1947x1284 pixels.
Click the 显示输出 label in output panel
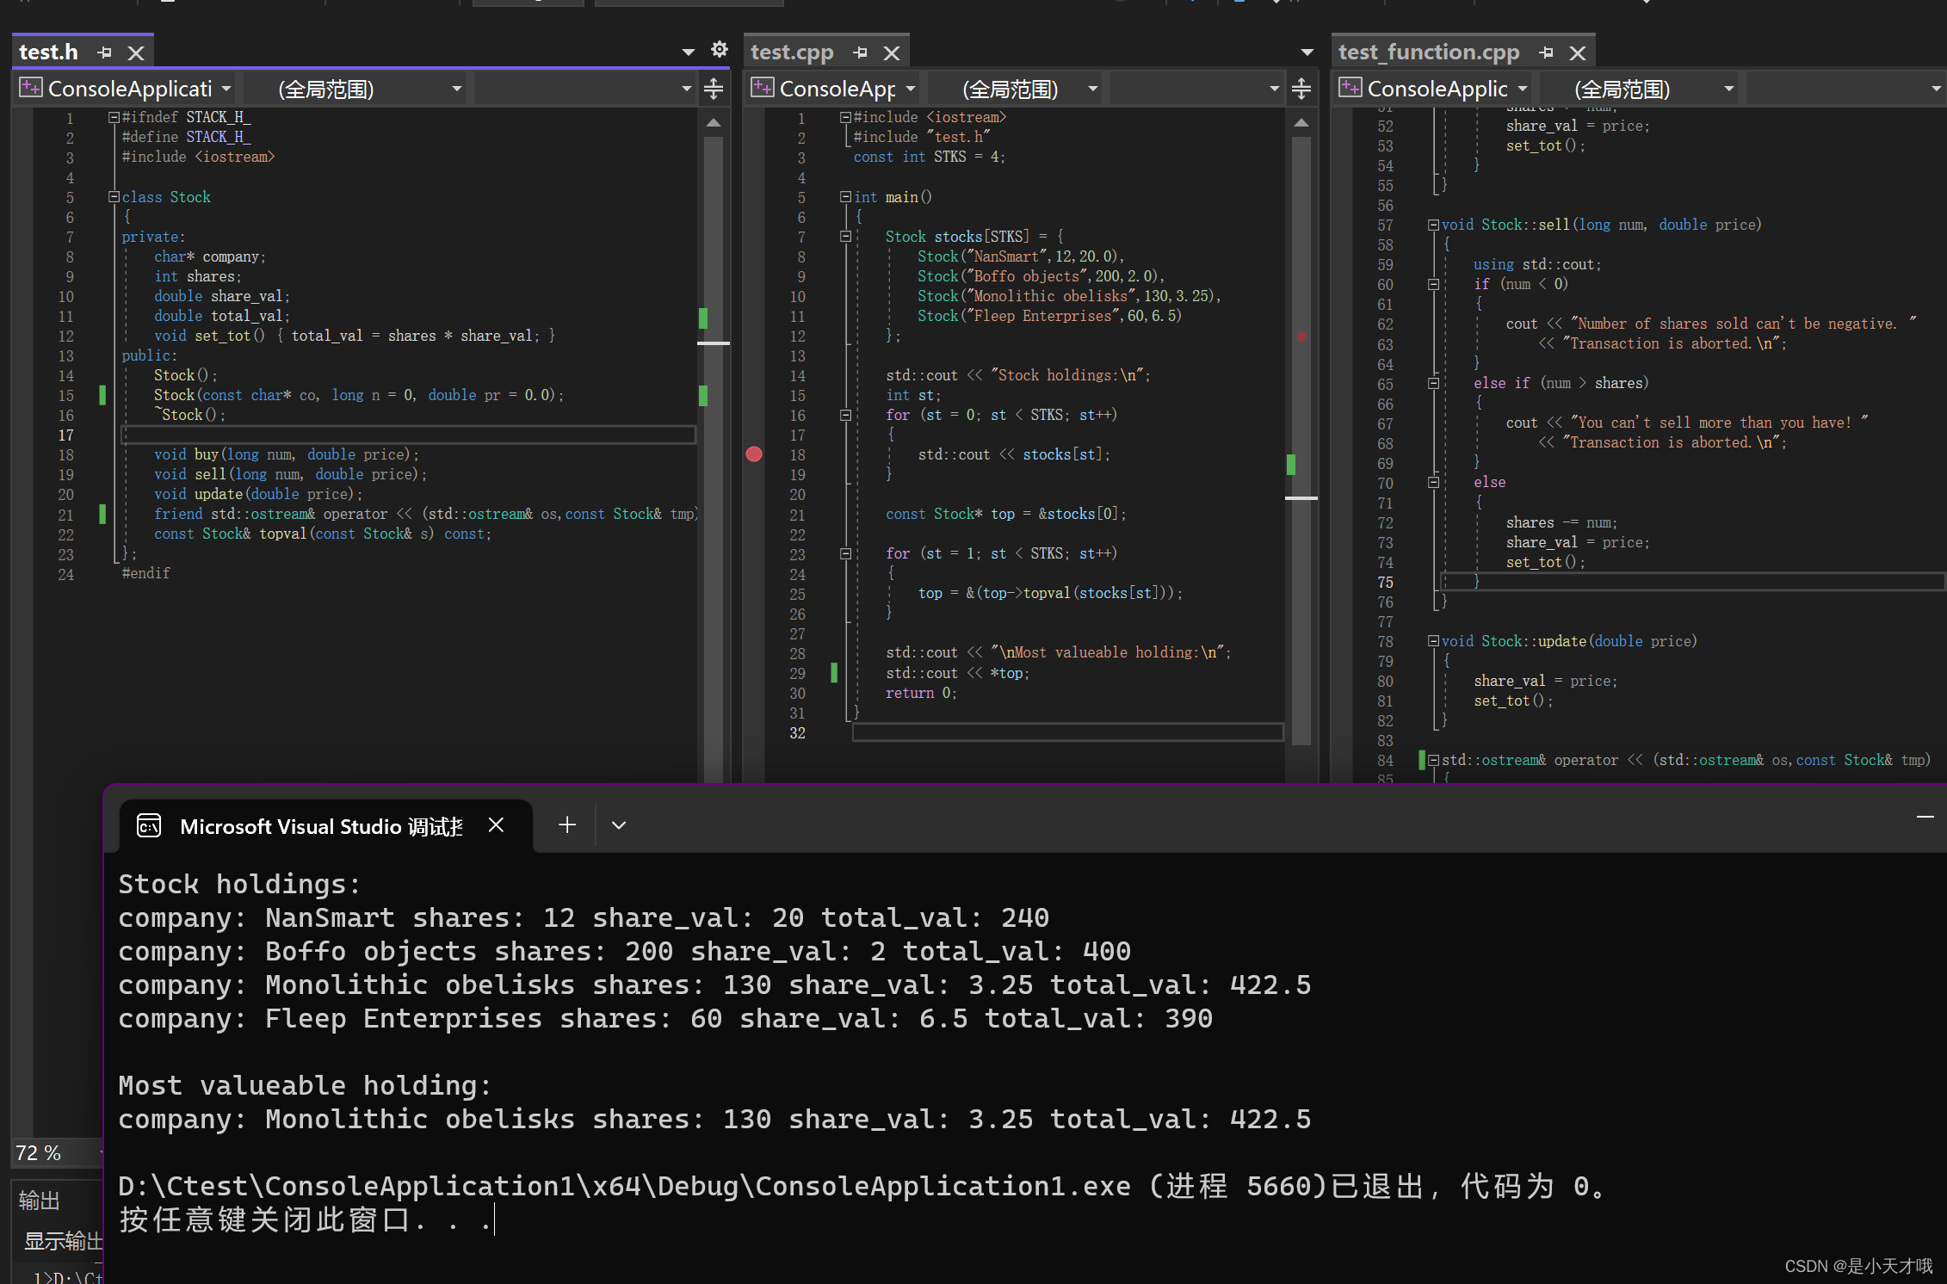click(x=63, y=1240)
